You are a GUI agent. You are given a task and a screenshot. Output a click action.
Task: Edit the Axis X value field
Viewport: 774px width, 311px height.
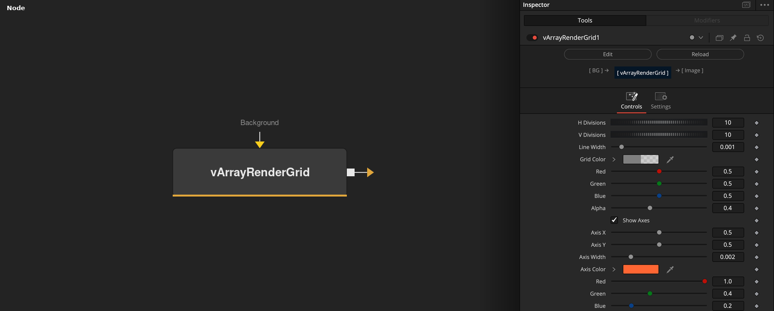(x=728, y=232)
